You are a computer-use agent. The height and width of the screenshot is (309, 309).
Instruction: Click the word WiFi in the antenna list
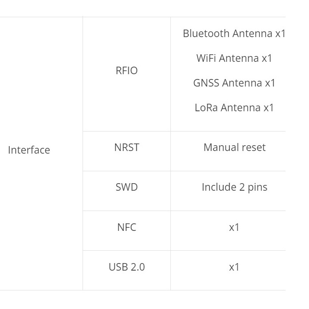pos(206,58)
